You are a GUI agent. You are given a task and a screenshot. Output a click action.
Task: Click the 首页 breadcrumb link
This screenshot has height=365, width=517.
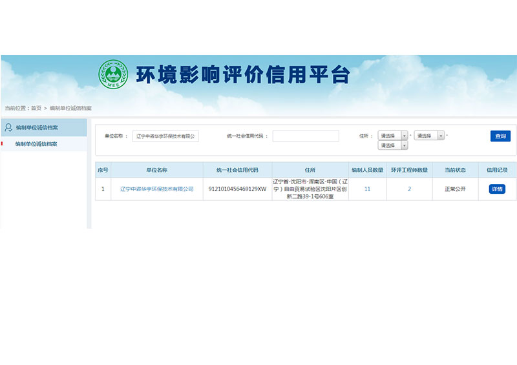(x=36, y=108)
